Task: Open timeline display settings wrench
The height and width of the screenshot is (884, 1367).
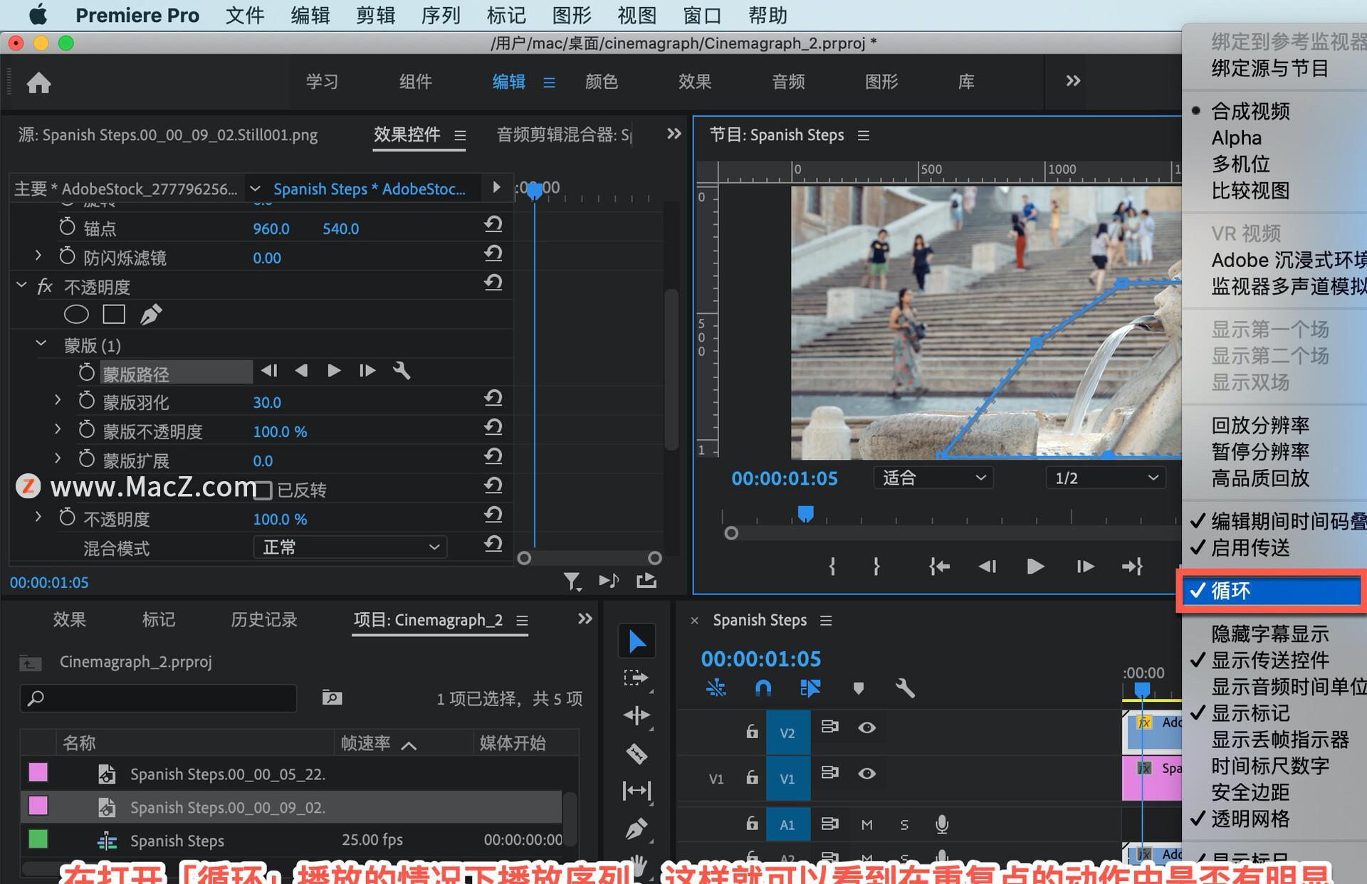Action: (x=905, y=688)
